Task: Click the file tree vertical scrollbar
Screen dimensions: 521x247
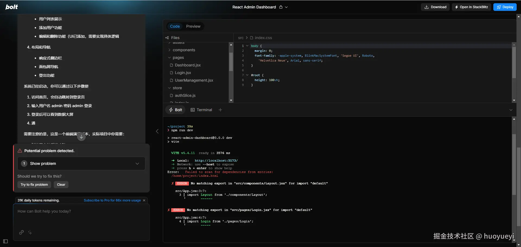Action: (231, 62)
